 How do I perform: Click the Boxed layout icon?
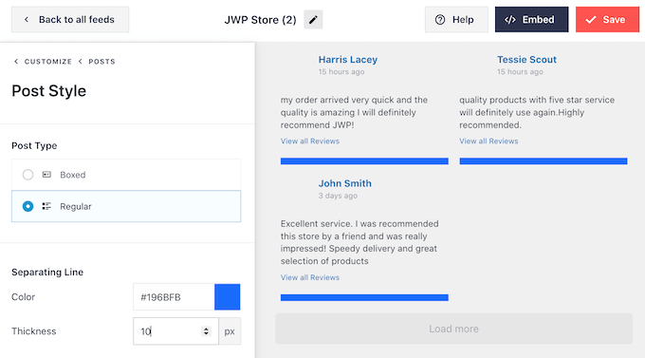[x=46, y=175]
